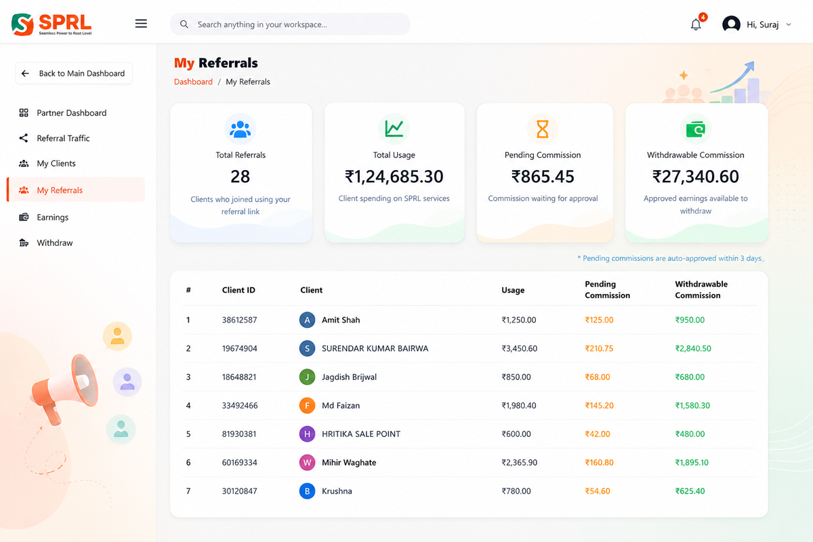
Task: Click the Pending Commission hourglass icon
Action: click(543, 129)
